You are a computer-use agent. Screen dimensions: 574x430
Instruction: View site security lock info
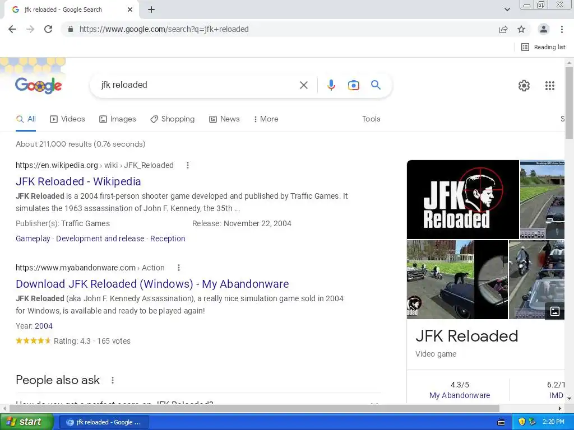[x=71, y=29]
